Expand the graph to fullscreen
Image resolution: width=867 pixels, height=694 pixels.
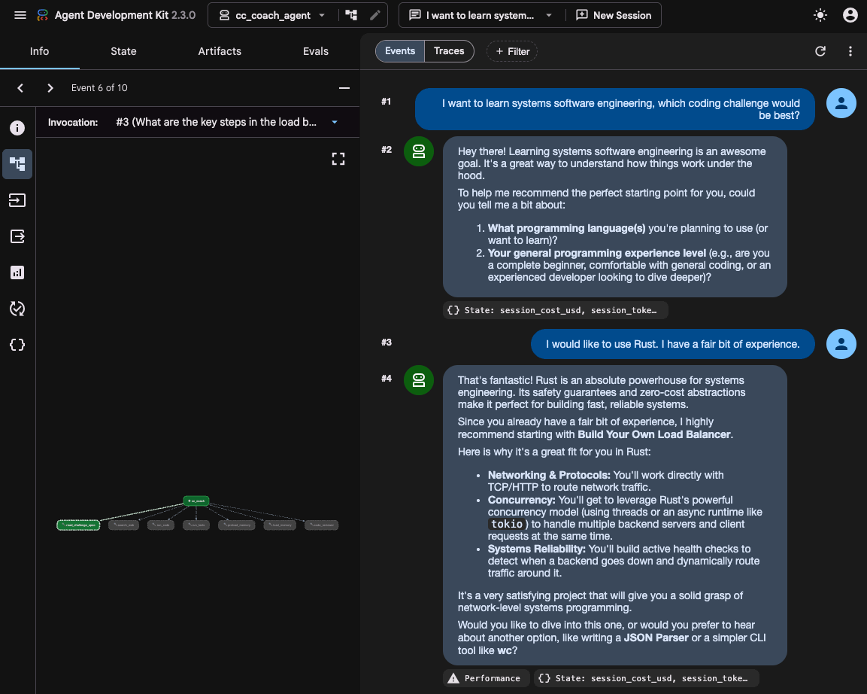coord(338,160)
